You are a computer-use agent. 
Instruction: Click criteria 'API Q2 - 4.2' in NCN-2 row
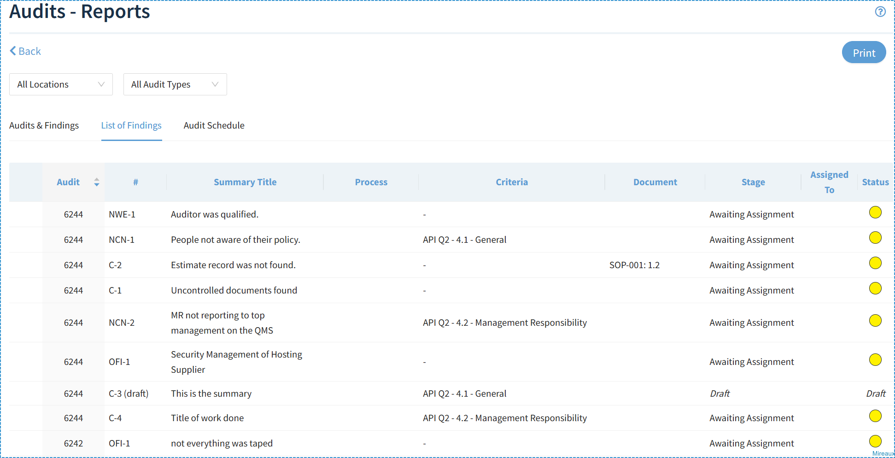pos(505,323)
